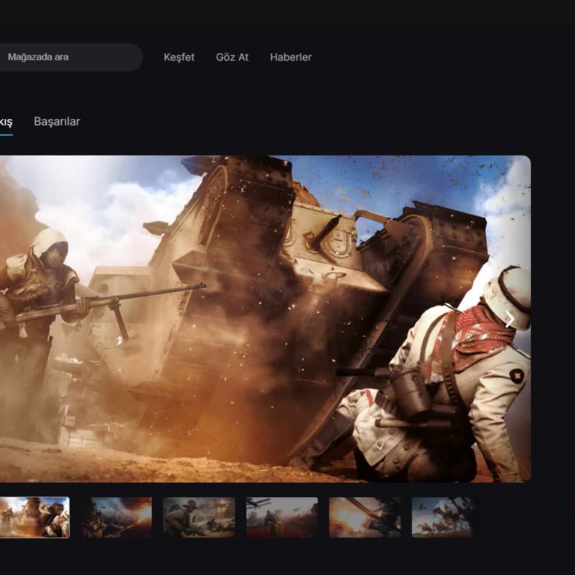
Task: Select the third thumbnail with the helmeted soldier
Action: [x=199, y=517]
